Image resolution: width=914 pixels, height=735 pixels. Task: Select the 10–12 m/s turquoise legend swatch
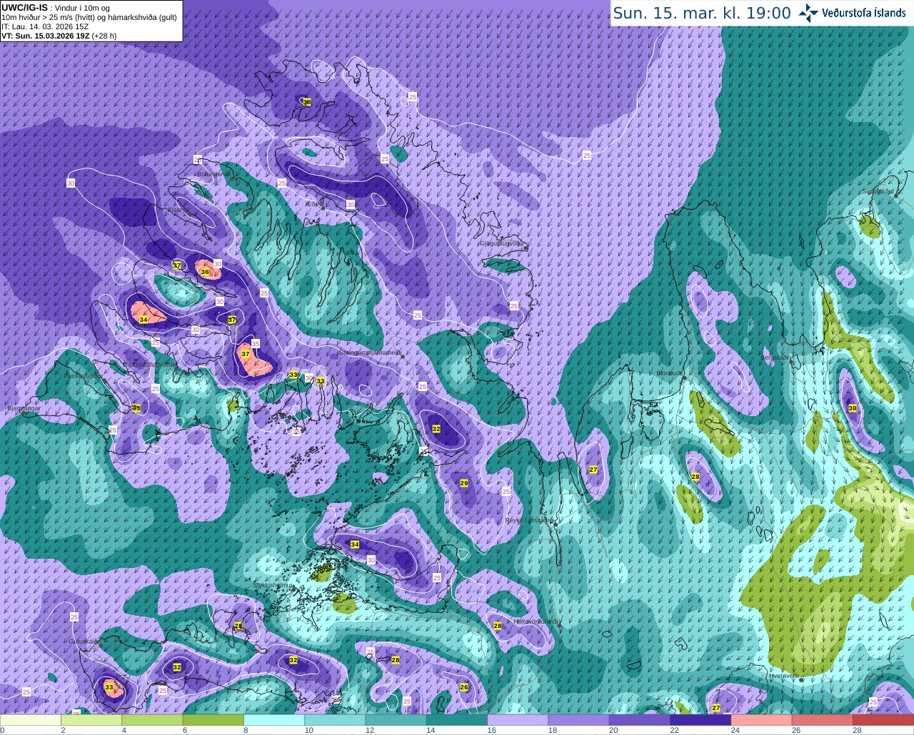(335, 720)
